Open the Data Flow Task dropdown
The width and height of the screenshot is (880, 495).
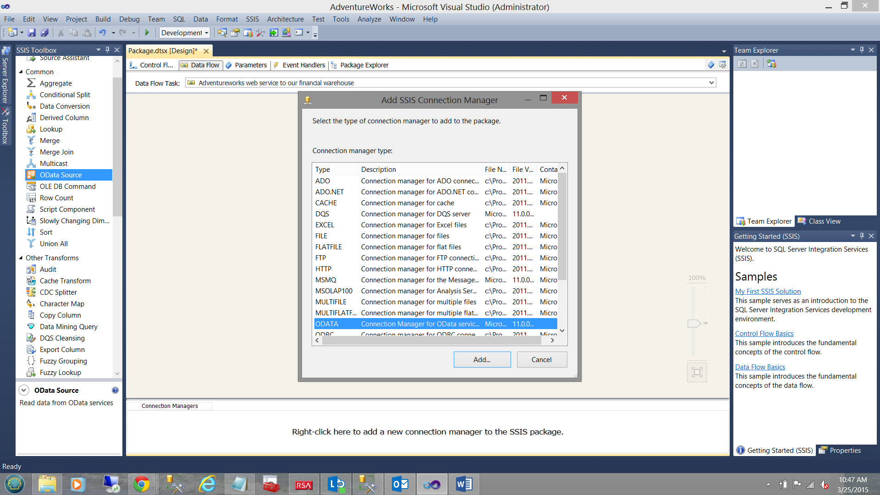point(711,82)
